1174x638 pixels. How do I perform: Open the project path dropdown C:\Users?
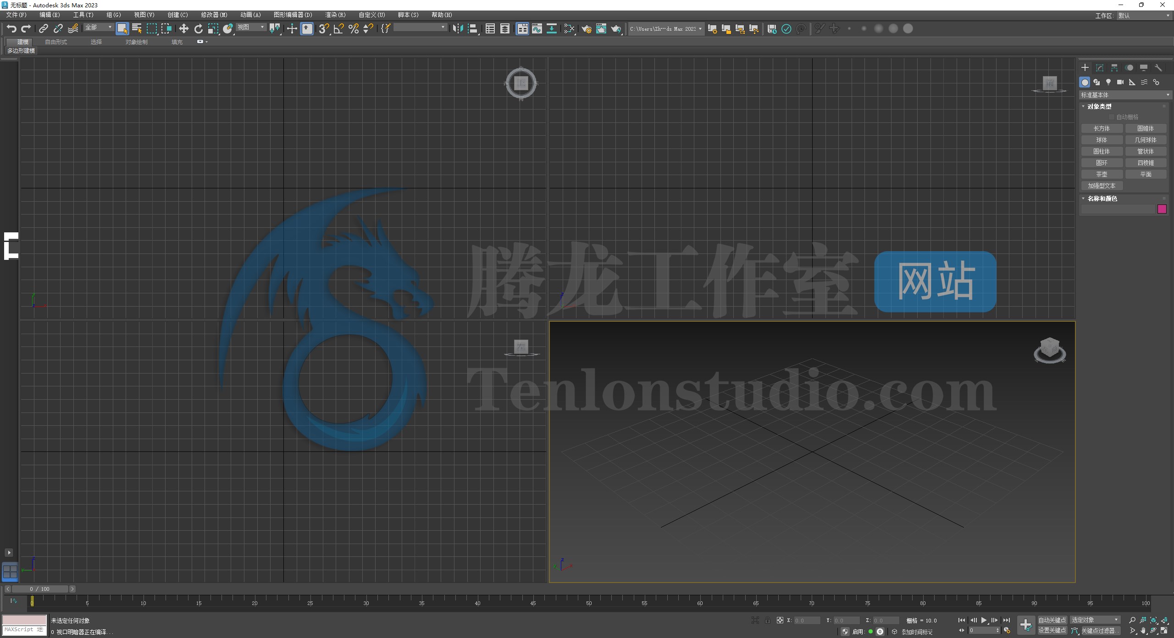[x=666, y=29]
